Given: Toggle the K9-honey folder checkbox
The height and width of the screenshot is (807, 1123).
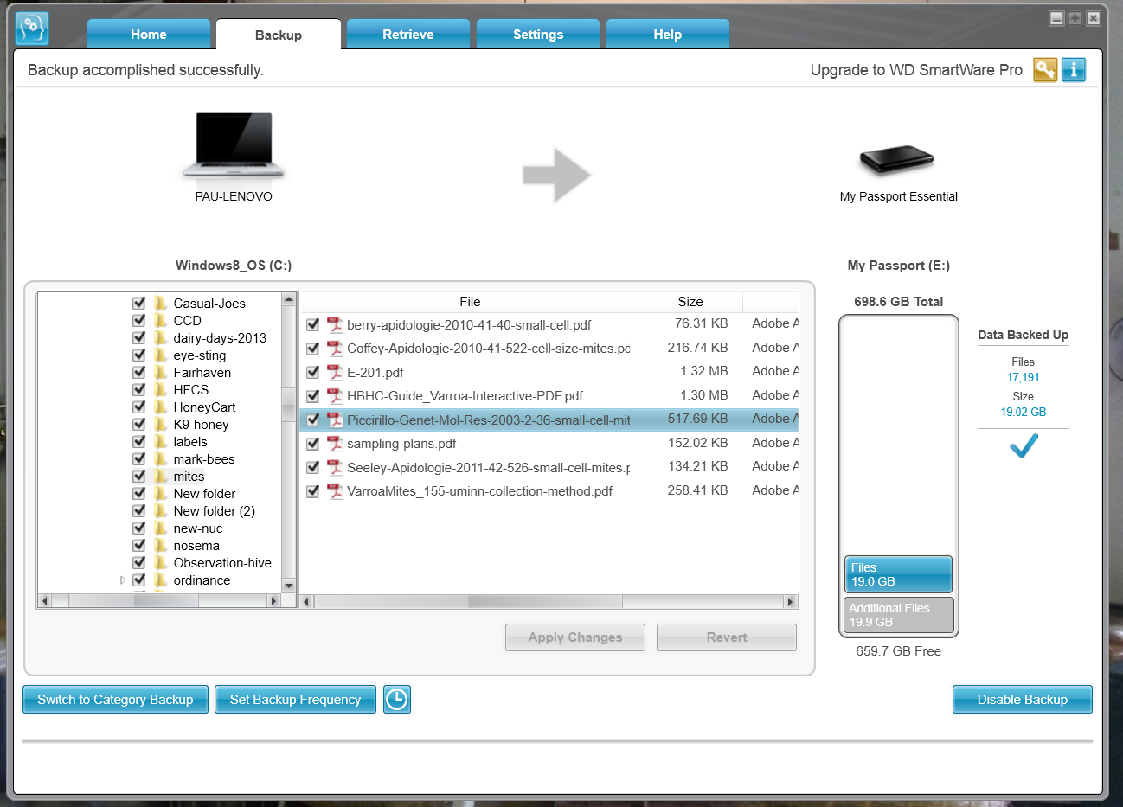Looking at the screenshot, I should pos(138,424).
